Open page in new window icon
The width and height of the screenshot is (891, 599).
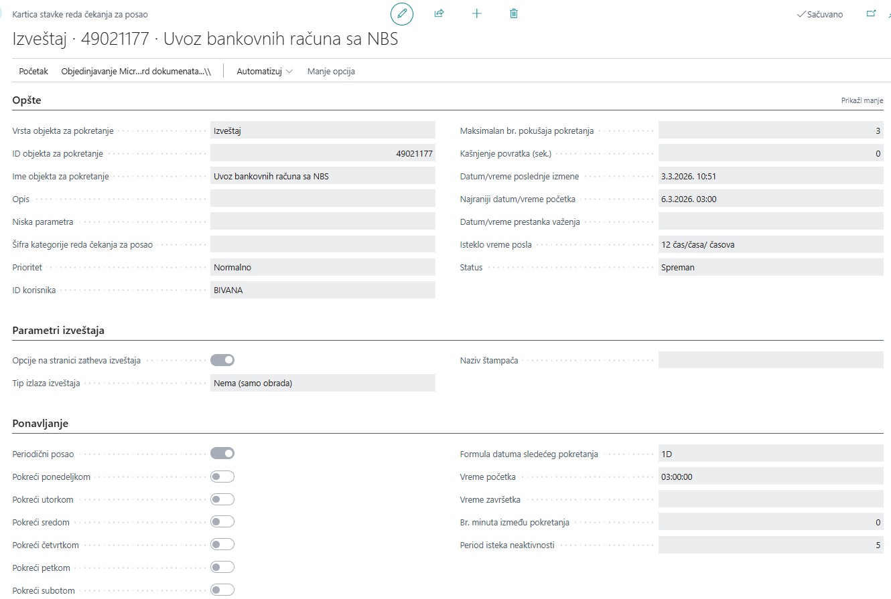[x=871, y=13]
